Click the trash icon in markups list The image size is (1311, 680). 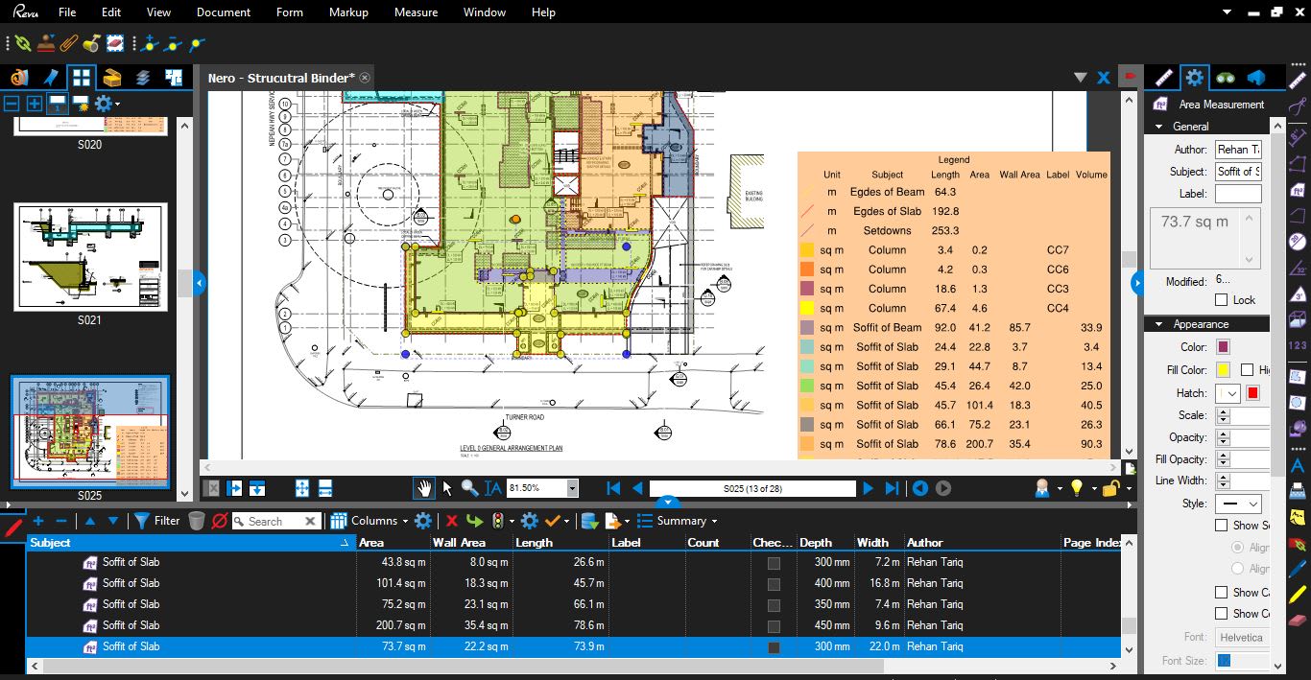(196, 521)
